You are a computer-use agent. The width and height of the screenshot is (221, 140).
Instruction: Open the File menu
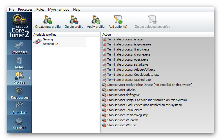12,10
